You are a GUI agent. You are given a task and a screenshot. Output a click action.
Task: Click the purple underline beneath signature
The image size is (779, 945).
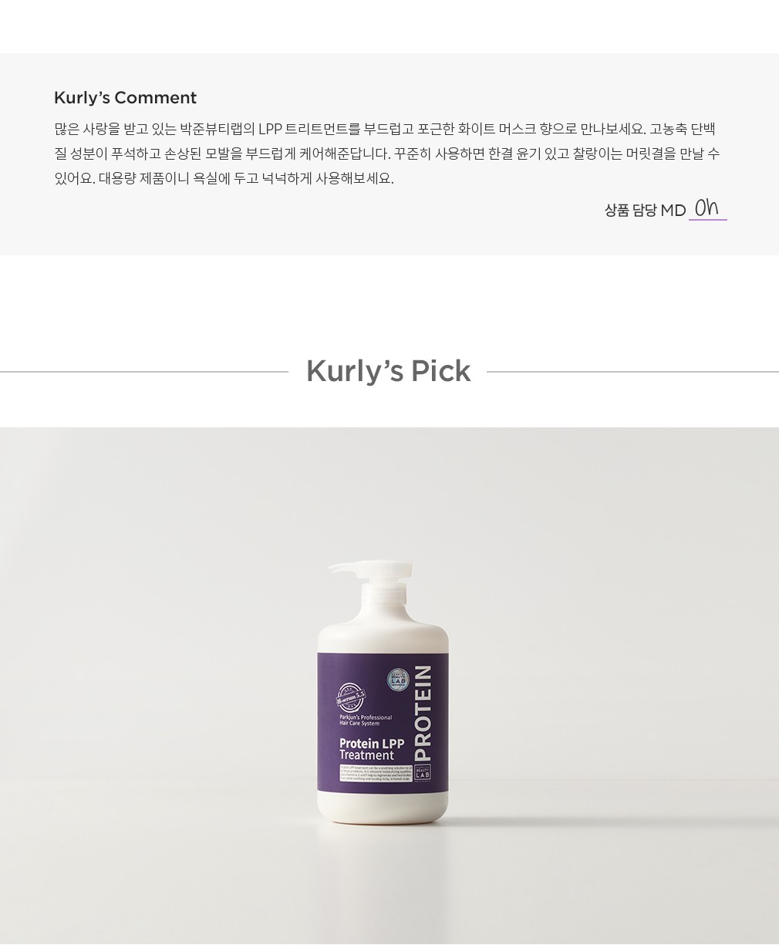[x=708, y=220]
